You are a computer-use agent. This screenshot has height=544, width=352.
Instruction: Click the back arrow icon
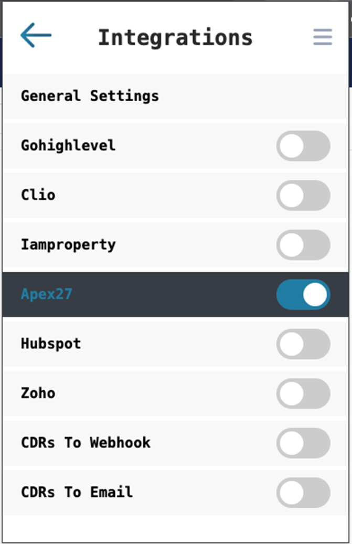pos(36,36)
